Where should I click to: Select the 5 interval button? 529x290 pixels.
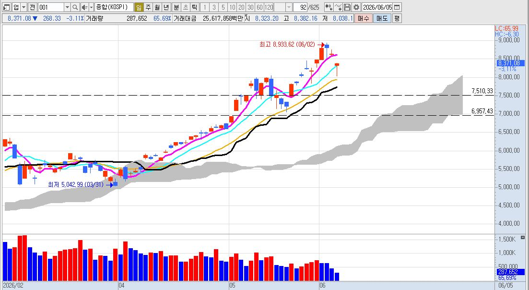click(x=223, y=7)
